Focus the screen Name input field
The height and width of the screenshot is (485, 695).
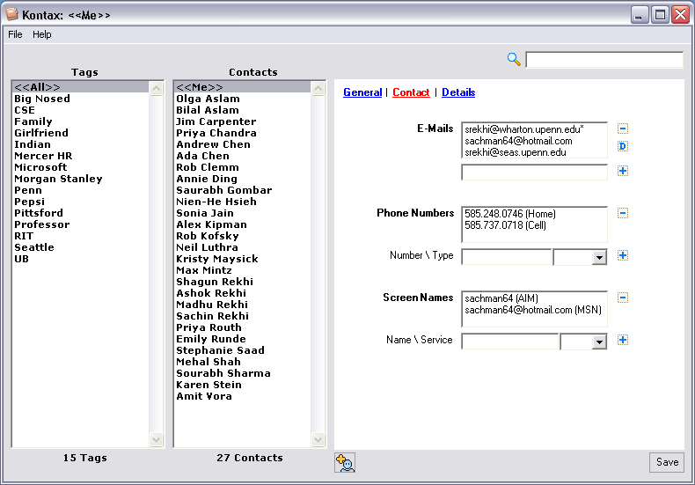[x=509, y=342]
